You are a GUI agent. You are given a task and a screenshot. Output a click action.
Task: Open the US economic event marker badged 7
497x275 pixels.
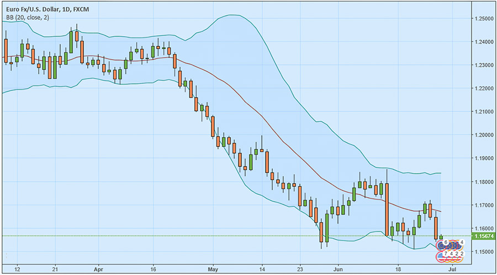coord(441,257)
